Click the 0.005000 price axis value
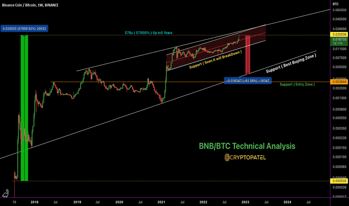349x206 pixels. 339,67
